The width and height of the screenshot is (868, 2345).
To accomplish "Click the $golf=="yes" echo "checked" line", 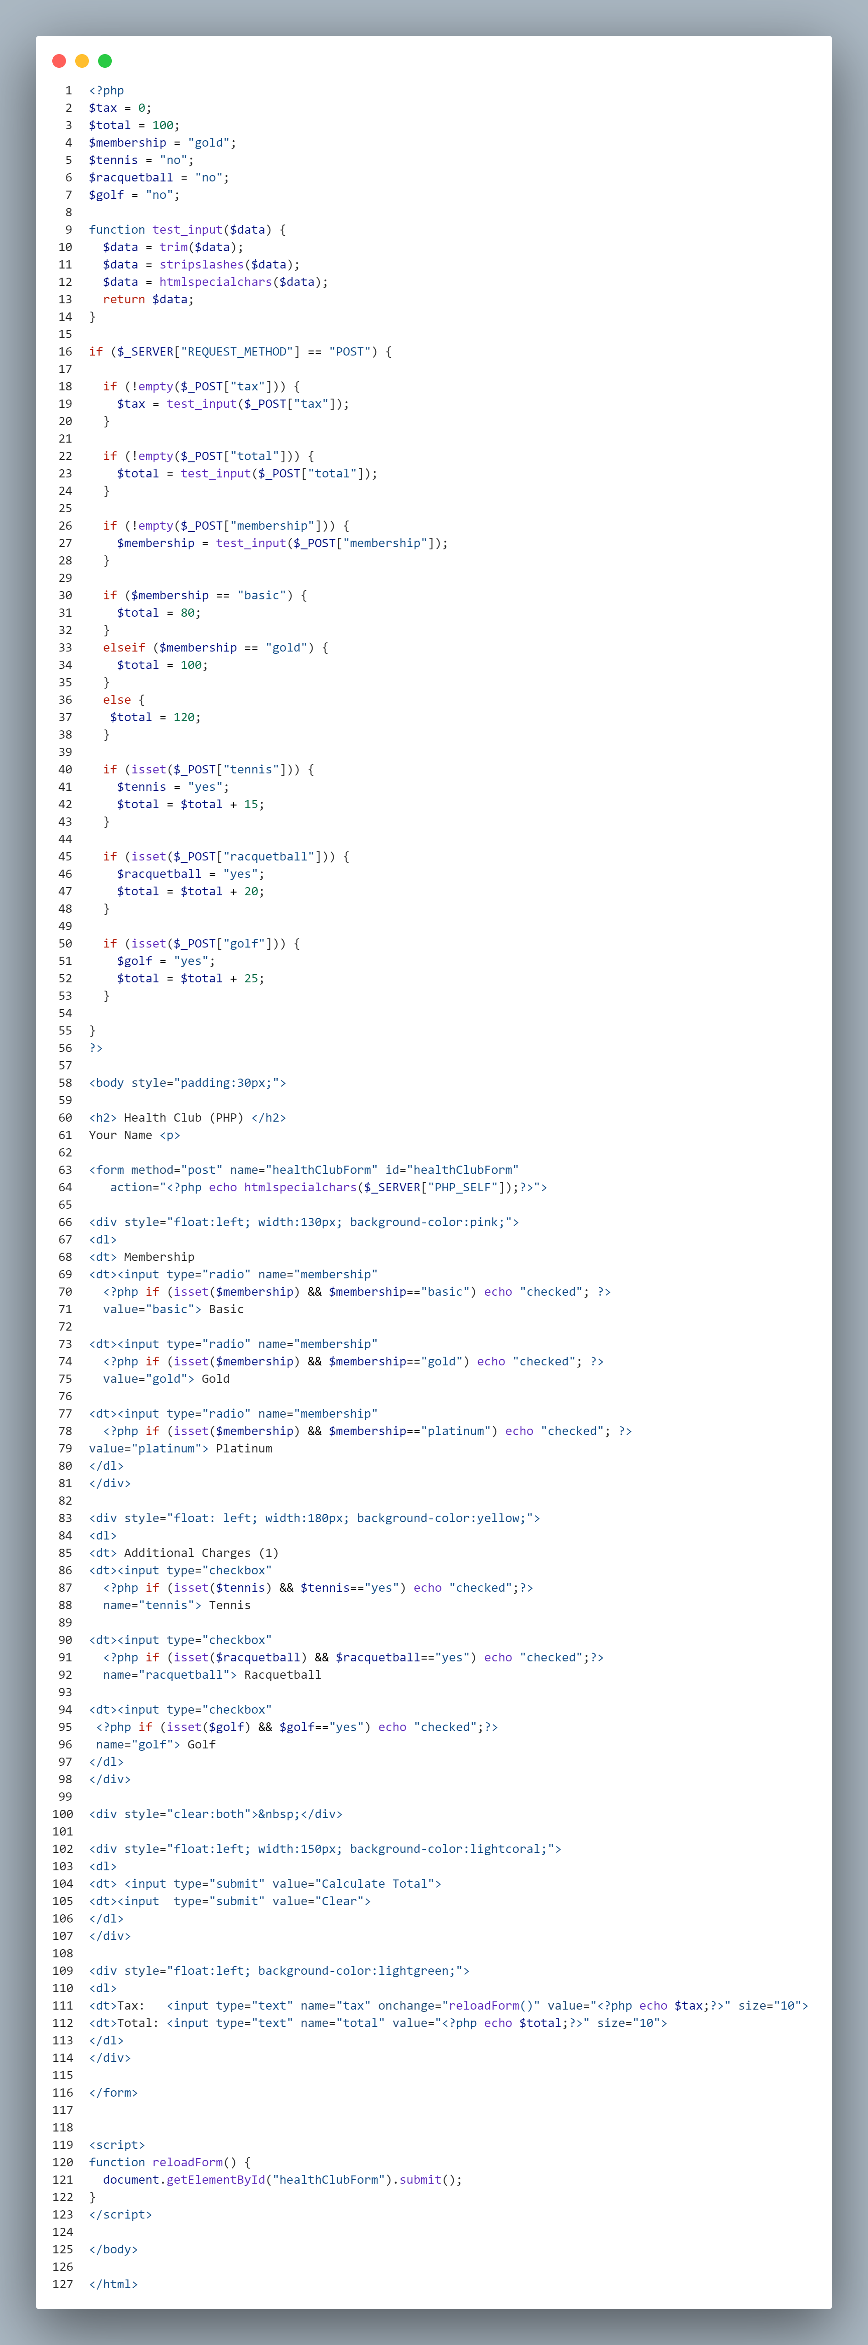I will pos(297,1727).
